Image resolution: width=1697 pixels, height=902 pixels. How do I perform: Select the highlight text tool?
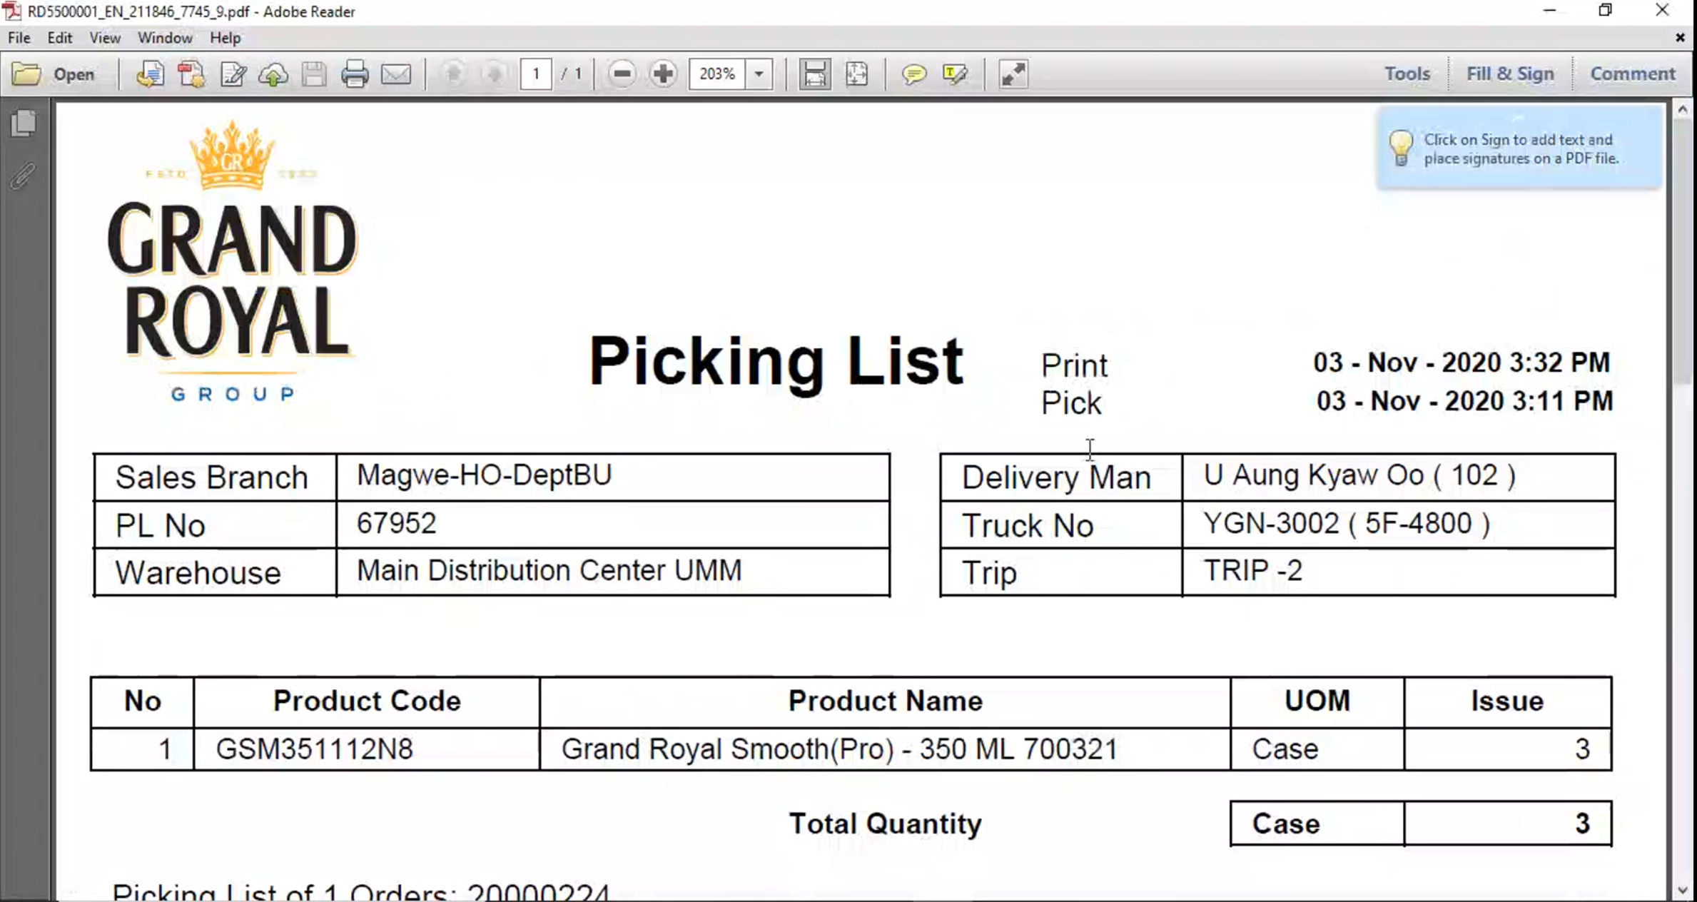pyautogui.click(x=955, y=74)
